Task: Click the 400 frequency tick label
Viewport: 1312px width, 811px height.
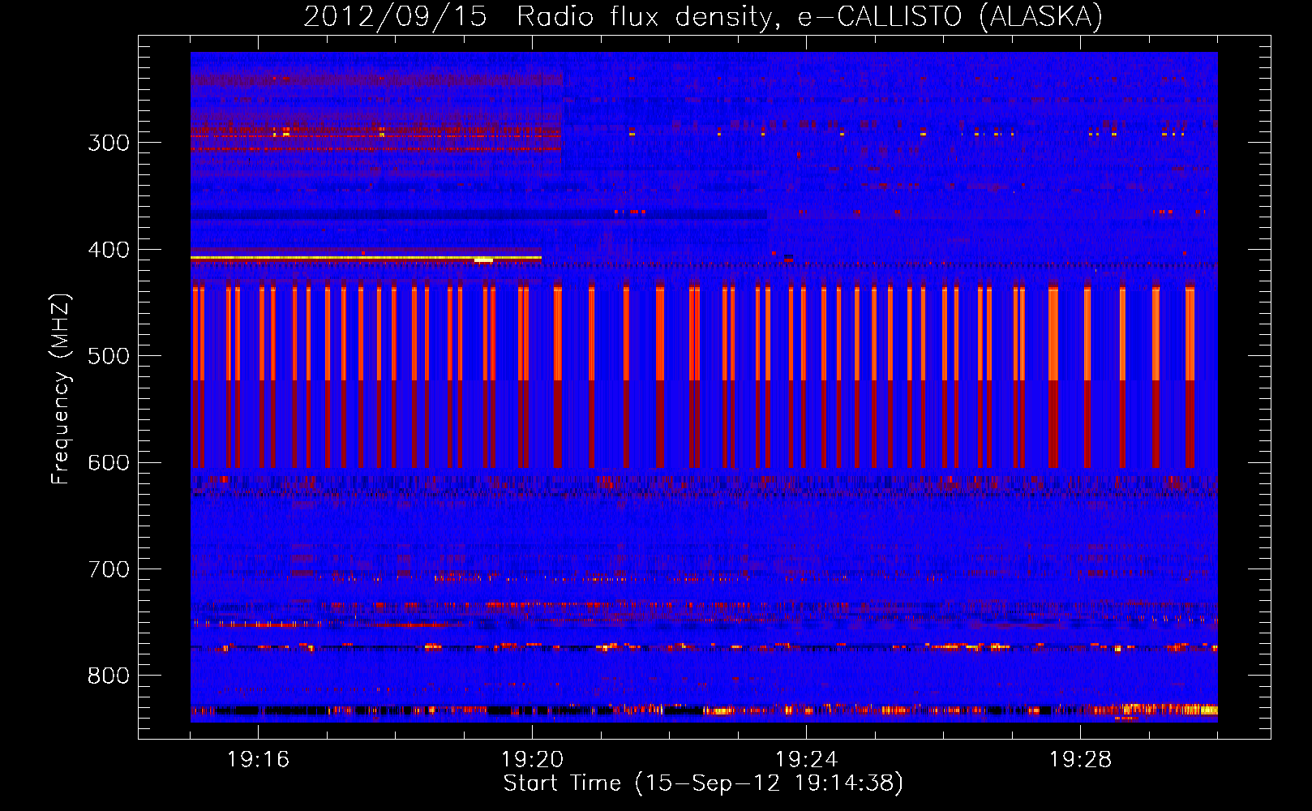Action: 109,250
